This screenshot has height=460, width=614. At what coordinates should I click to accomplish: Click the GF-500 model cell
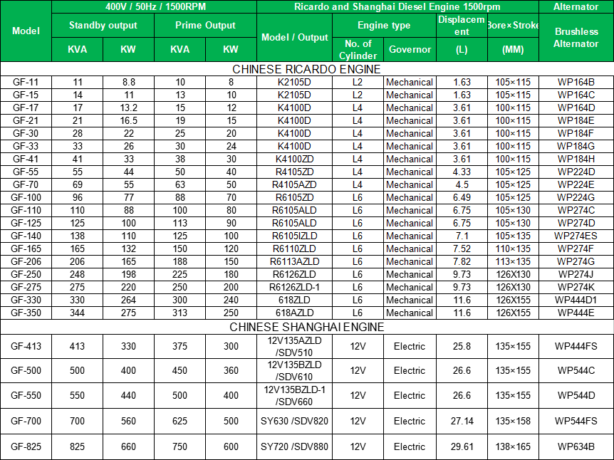click(26, 371)
